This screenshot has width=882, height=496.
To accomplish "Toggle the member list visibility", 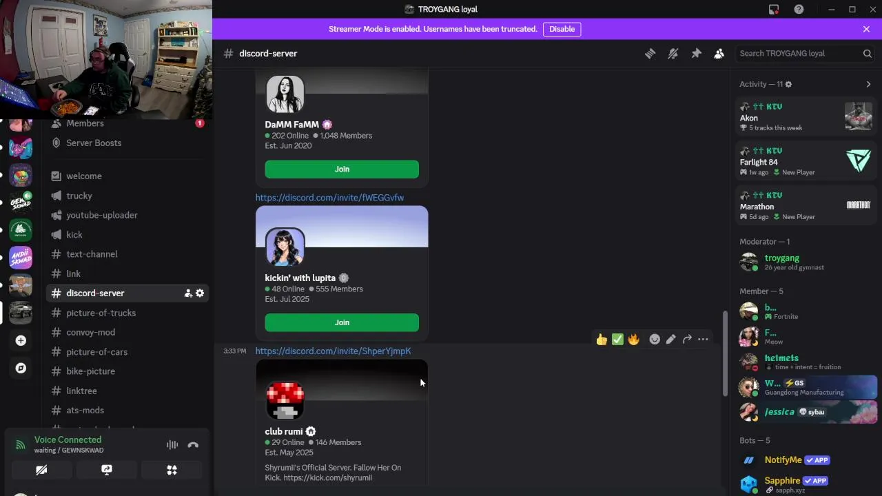I will click(719, 54).
